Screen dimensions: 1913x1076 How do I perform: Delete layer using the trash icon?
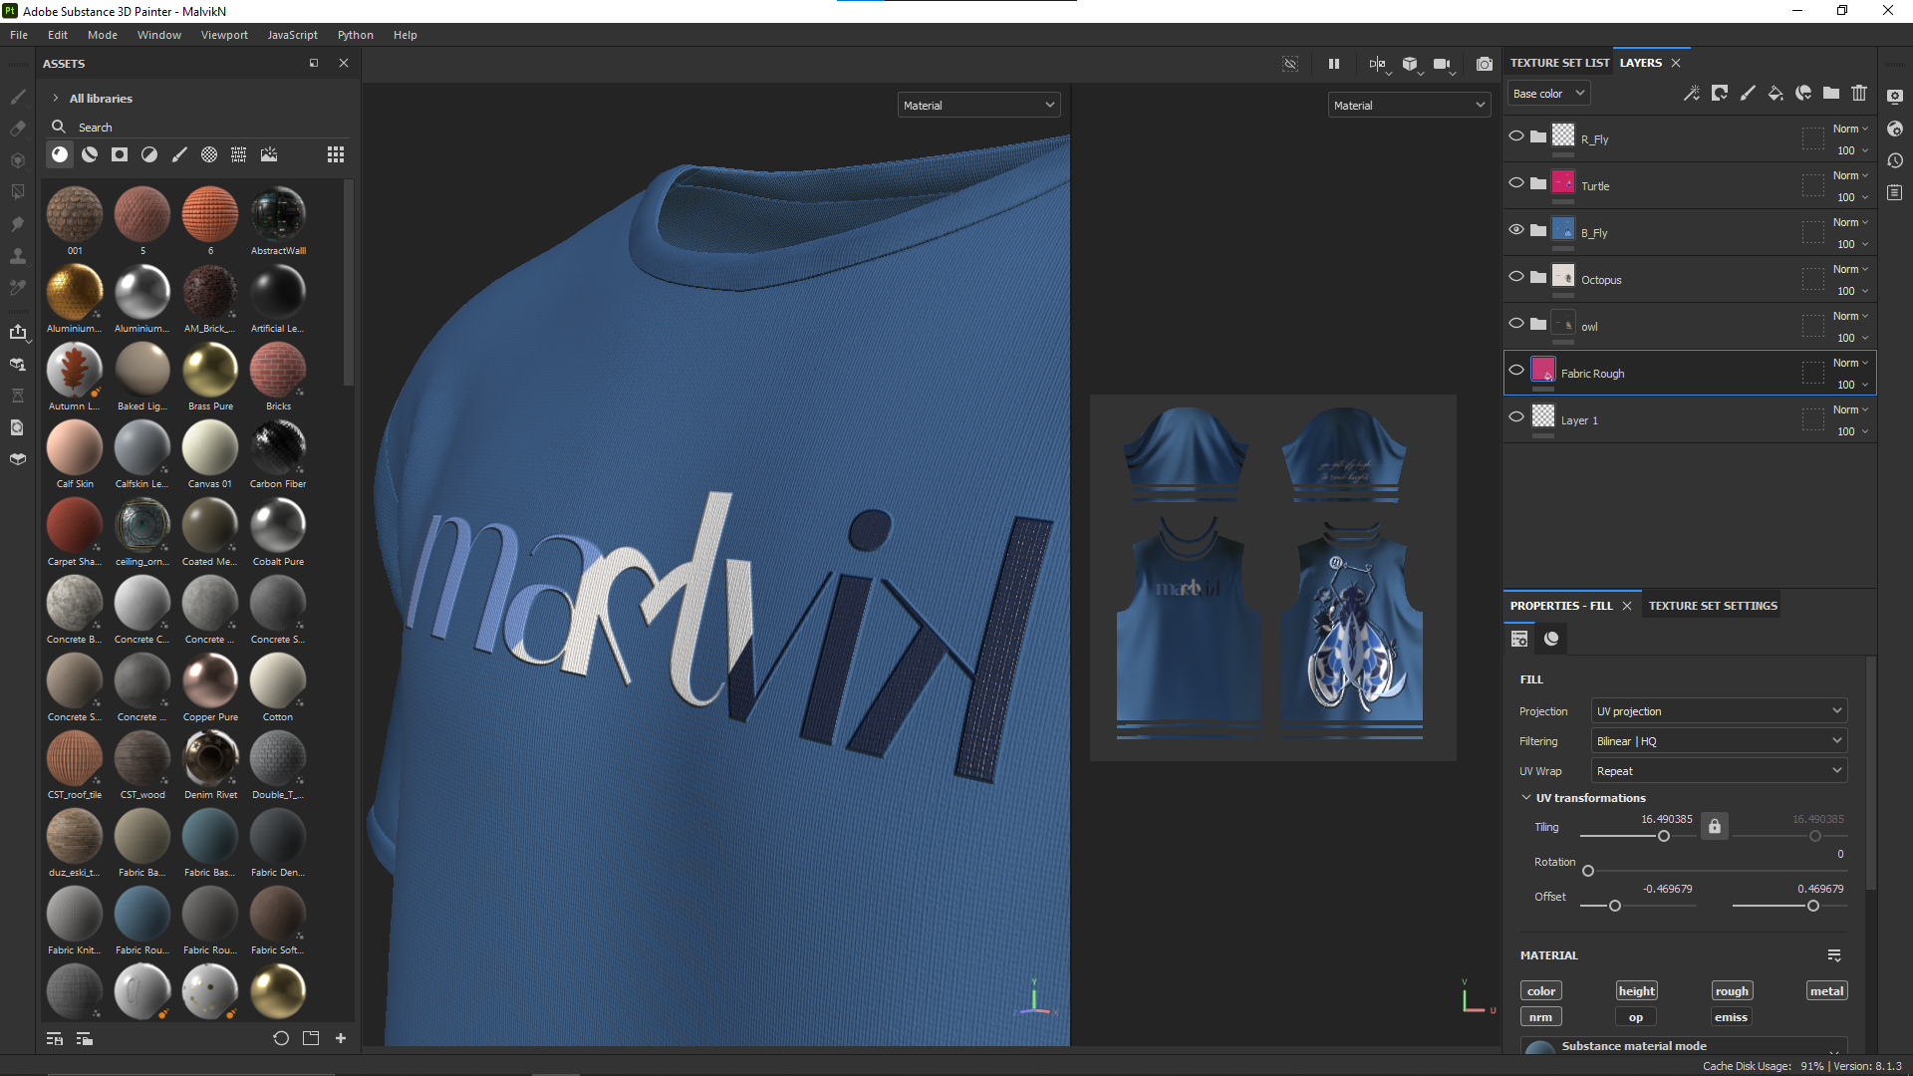pos(1858,93)
